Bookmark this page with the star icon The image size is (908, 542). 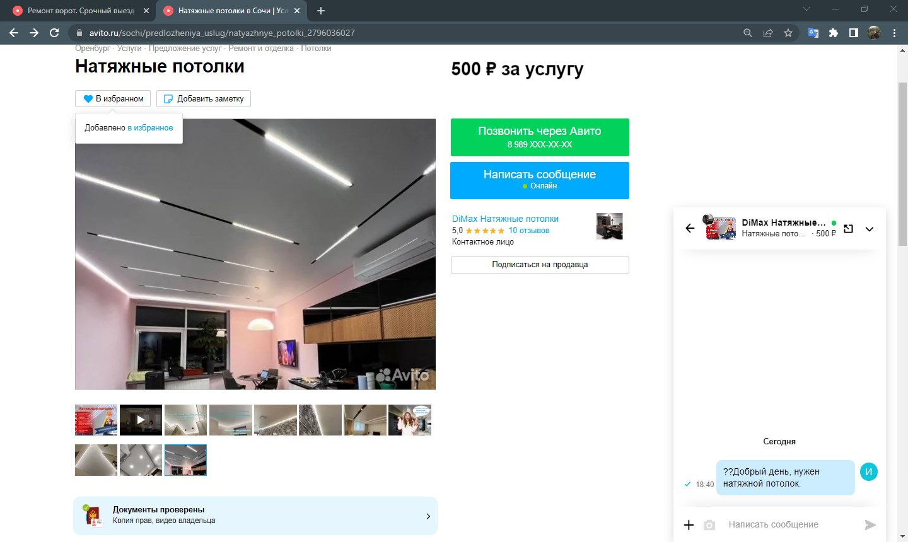(788, 33)
